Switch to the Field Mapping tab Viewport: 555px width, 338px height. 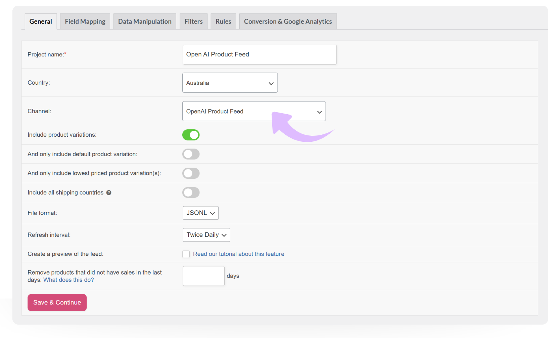[x=85, y=21]
